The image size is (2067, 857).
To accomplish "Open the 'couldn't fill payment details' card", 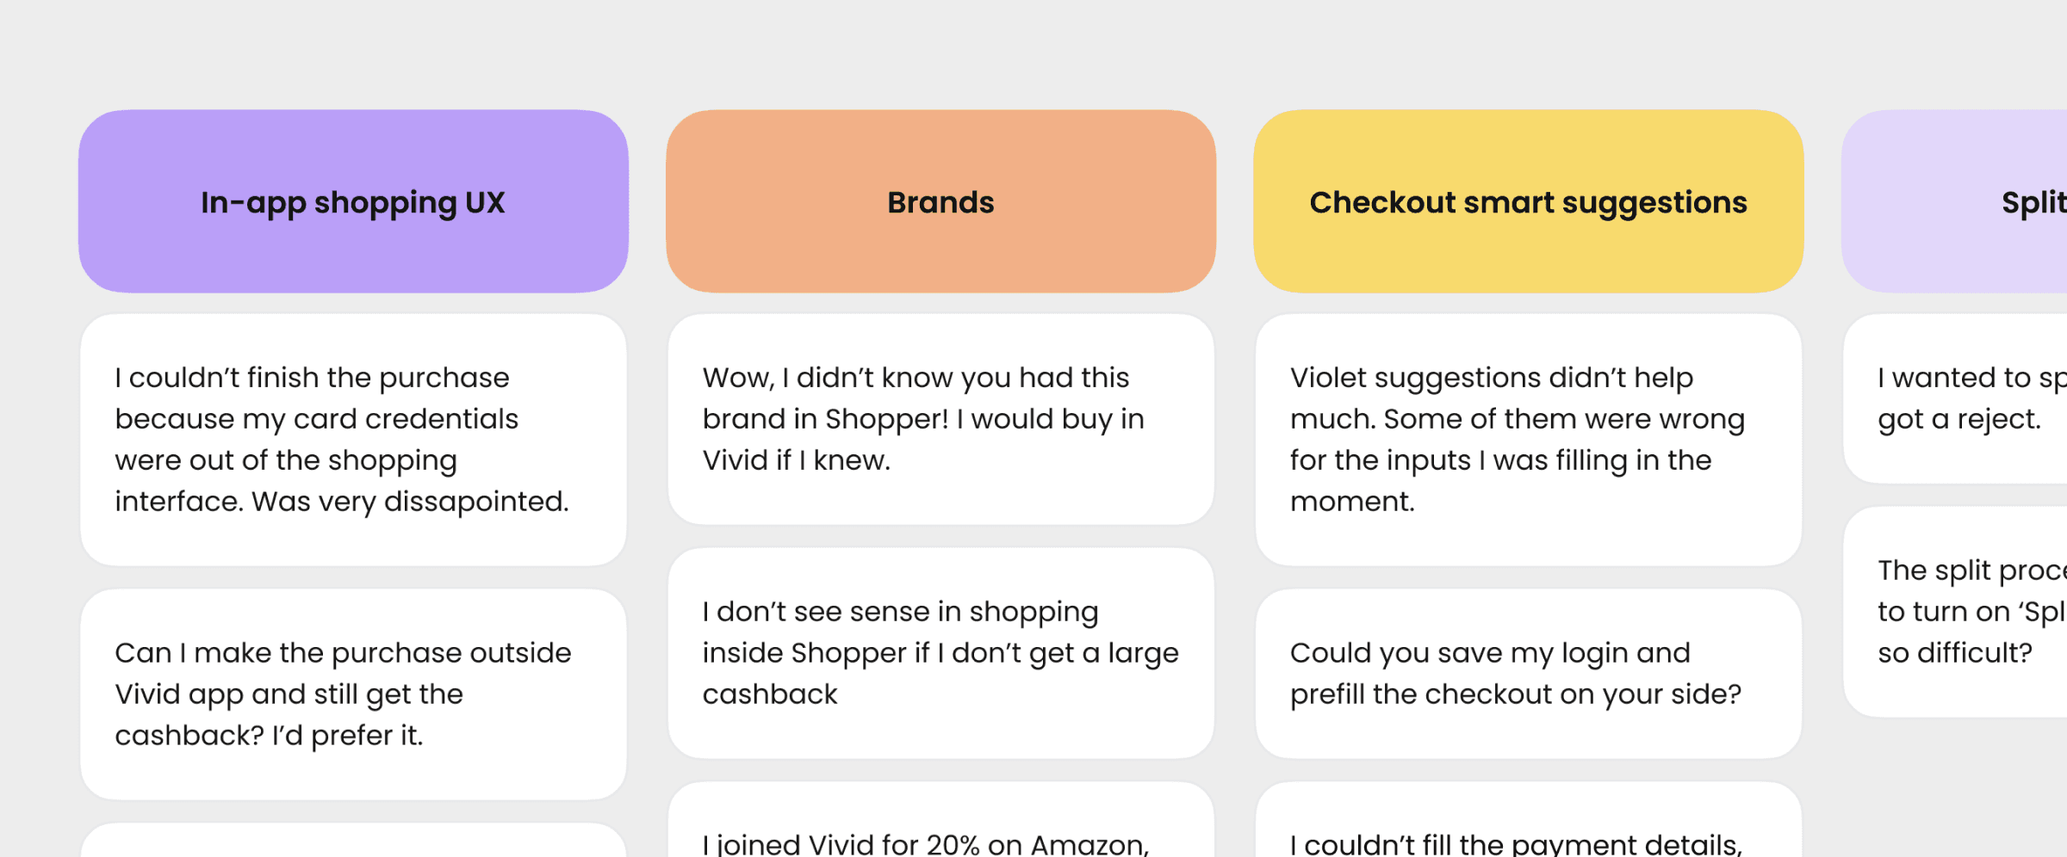I will click(1529, 820).
